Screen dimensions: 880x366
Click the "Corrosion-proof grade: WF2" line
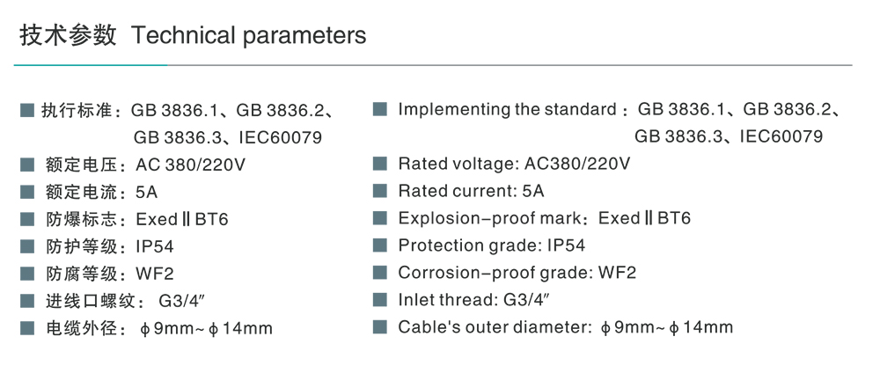point(517,273)
